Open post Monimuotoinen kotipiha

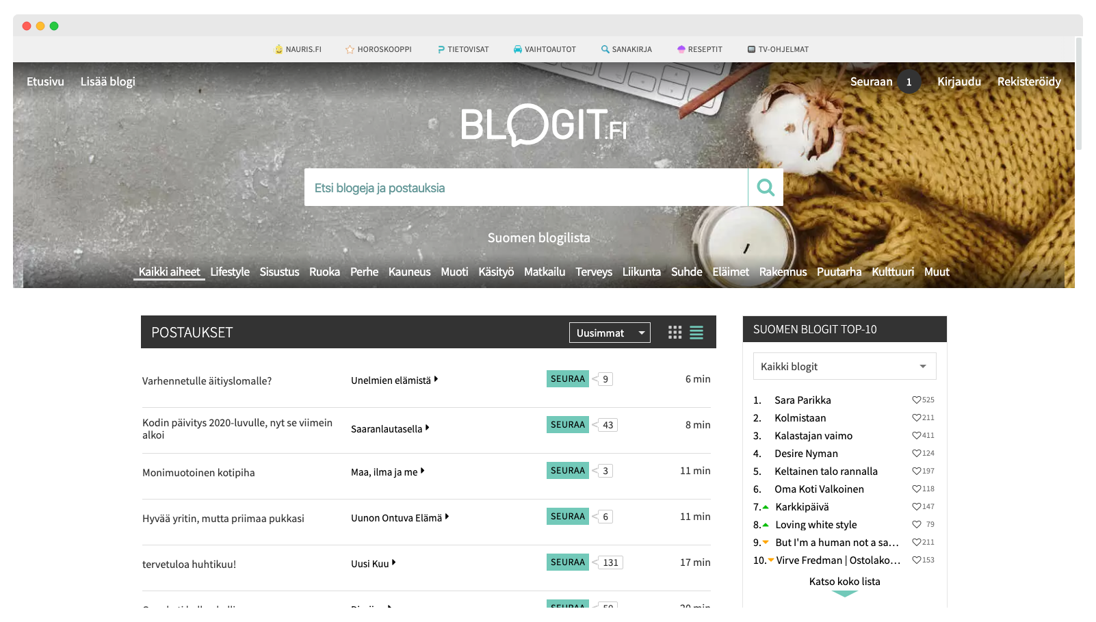(x=198, y=473)
